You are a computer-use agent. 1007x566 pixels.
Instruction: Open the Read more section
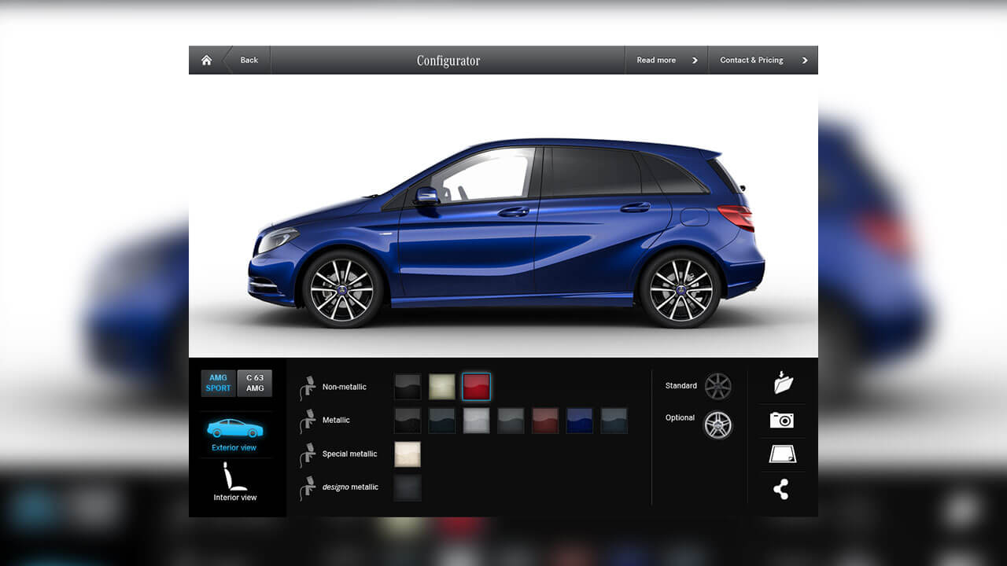coord(666,61)
